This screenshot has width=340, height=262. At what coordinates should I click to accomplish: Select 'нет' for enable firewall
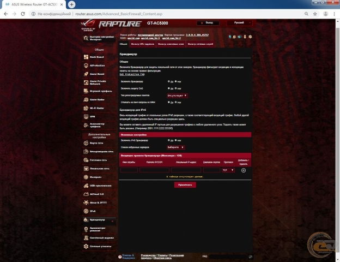tap(175, 81)
